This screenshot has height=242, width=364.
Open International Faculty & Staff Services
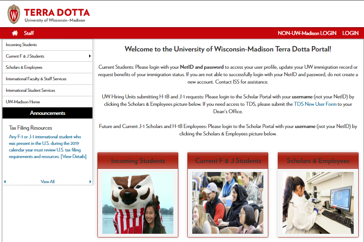pyautogui.click(x=47, y=79)
